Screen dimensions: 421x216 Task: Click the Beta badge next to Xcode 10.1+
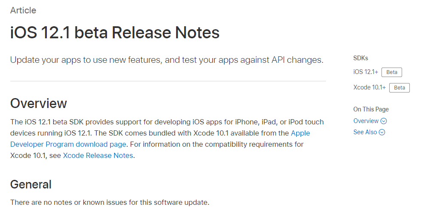pos(399,88)
